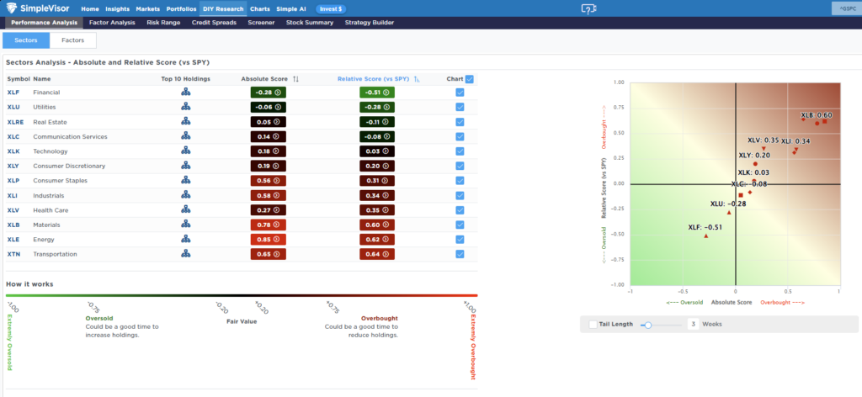Adjust the Tail Length weeks slider
Screen dimensions: 862x397
[x=647, y=324]
